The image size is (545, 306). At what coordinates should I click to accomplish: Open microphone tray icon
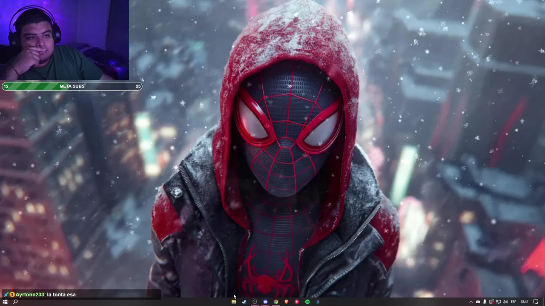[485, 302]
